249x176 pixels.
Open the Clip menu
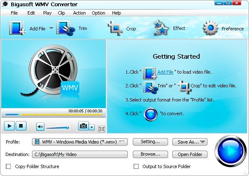pyautogui.click(x=61, y=13)
